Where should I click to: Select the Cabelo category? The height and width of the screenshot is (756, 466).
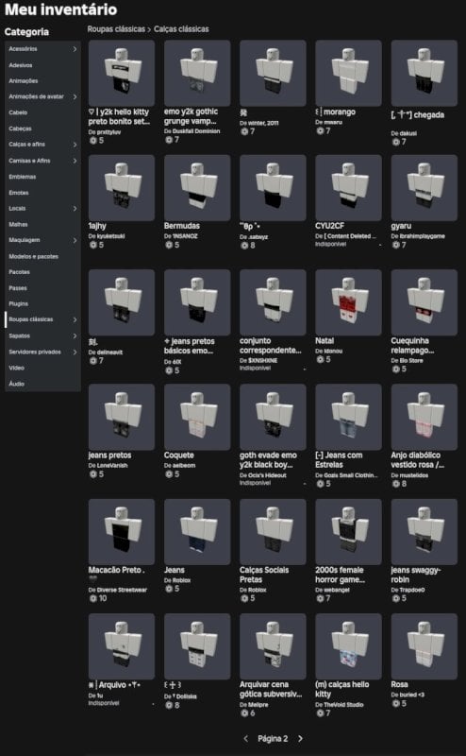[42, 112]
